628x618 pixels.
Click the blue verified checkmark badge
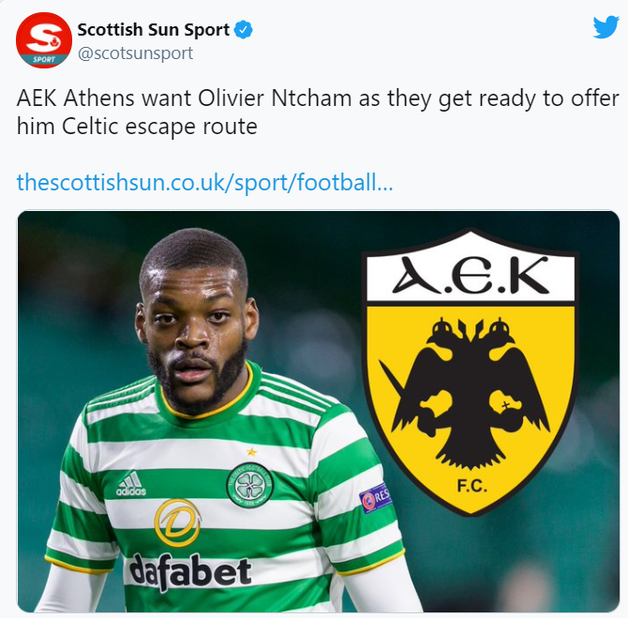[x=243, y=30]
